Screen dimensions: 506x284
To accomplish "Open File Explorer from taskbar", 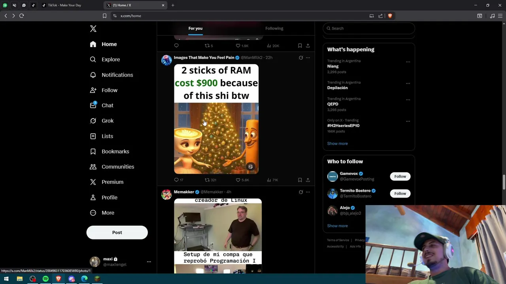I will click(19, 279).
